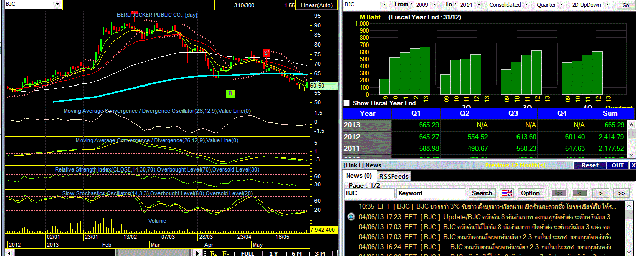
Task: Click the Q4 column header
Action: 561,113
